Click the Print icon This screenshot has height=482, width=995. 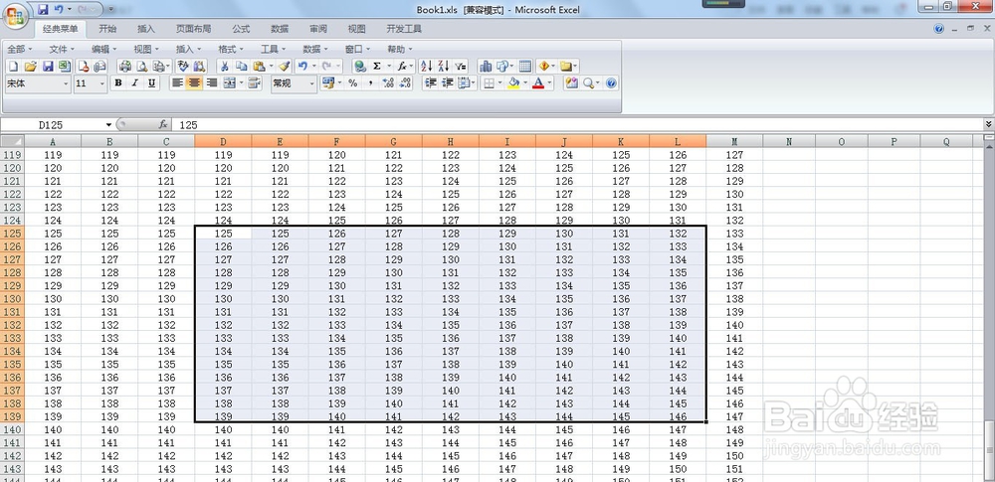click(x=125, y=66)
